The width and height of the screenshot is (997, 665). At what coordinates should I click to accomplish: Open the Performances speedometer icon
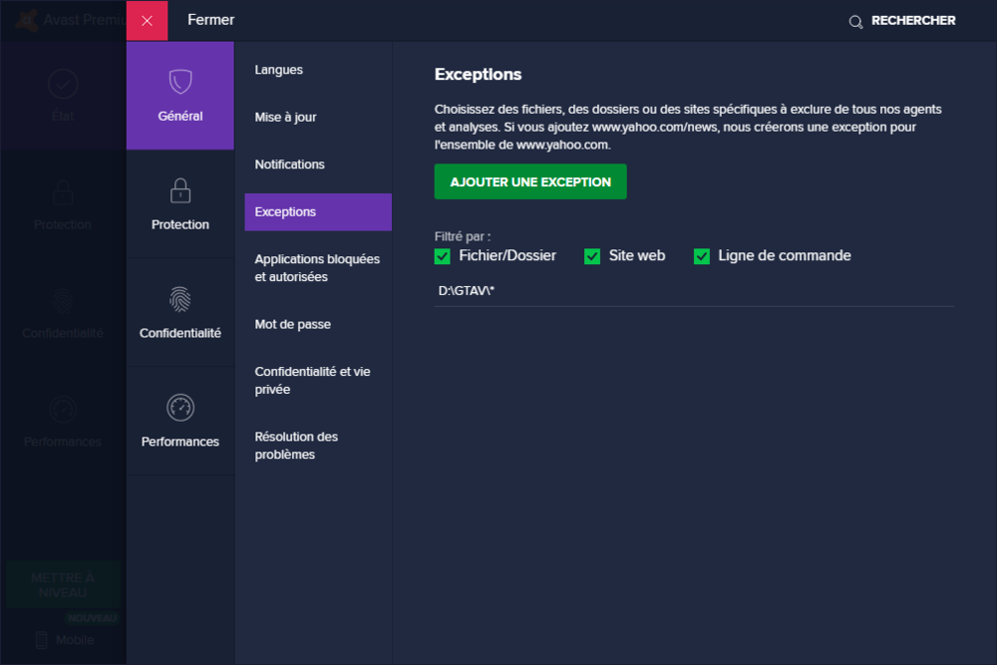[180, 407]
